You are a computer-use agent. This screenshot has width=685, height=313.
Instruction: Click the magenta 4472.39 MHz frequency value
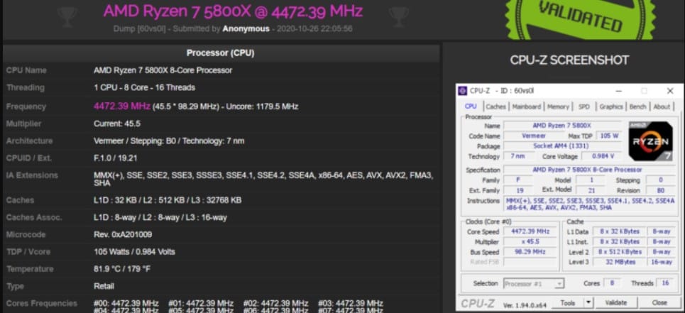(122, 106)
